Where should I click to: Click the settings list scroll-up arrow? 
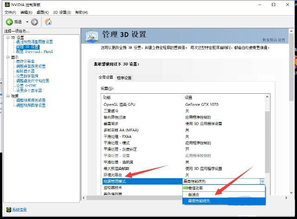pyautogui.click(x=267, y=97)
